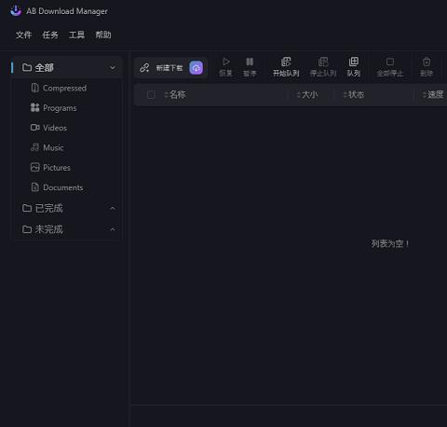Image resolution: width=447 pixels, height=427 pixels.
Task: Click the 开始队列 start queue icon
Action: pos(286,62)
